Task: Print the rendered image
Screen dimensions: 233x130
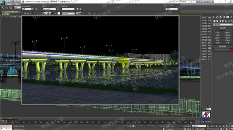Action: (x=30, y=13)
